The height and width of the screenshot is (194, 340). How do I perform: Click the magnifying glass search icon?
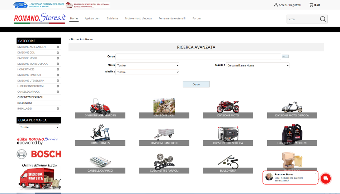pyautogui.click(x=323, y=19)
